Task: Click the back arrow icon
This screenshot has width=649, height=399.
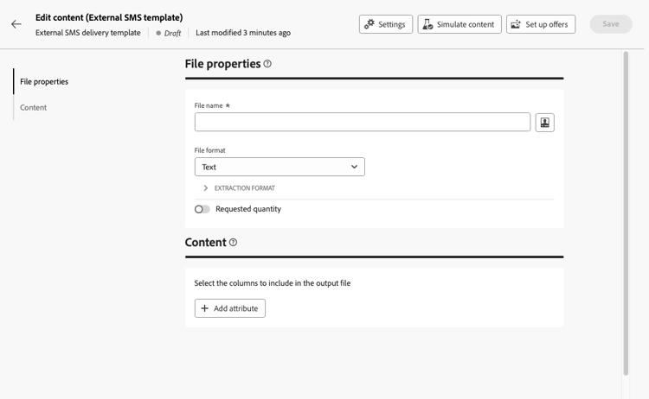Action: click(16, 24)
